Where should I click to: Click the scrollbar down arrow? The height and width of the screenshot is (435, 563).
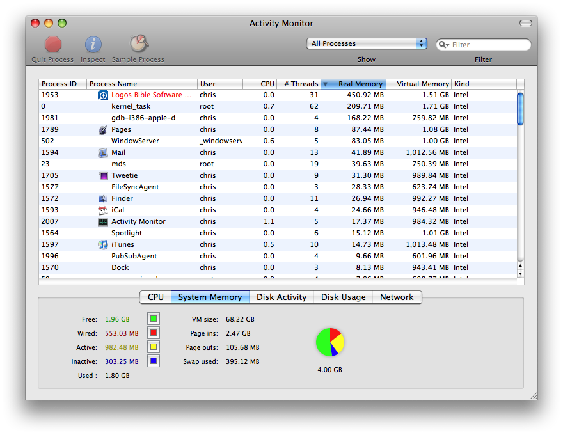(520, 274)
